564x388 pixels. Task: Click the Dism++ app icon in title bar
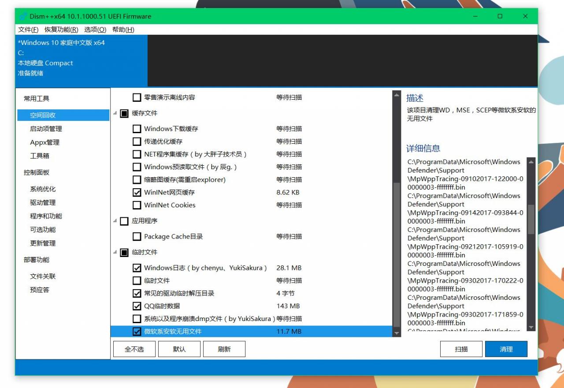pos(23,16)
